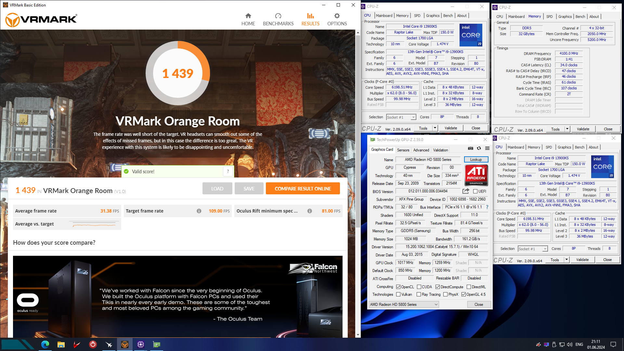Image resolution: width=624 pixels, height=351 pixels.
Task: Toggle DirectCompute checkbox in GPU-Z
Action: (x=438, y=287)
